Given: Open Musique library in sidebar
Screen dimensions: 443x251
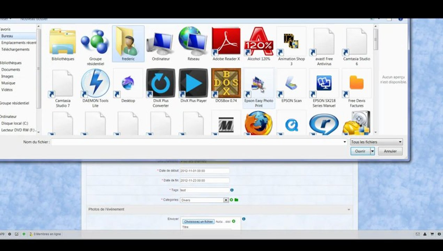Looking at the screenshot, I should (x=8, y=83).
